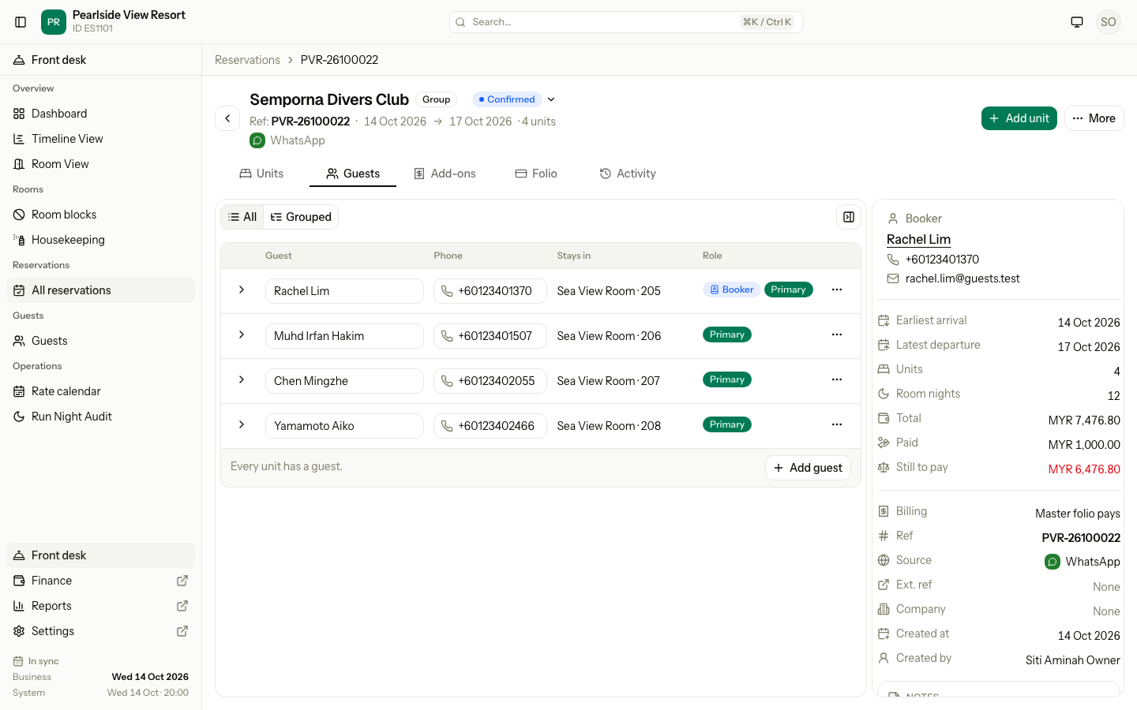The height and width of the screenshot is (710, 1137).
Task: Select the Guests tab
Action: 353,174
